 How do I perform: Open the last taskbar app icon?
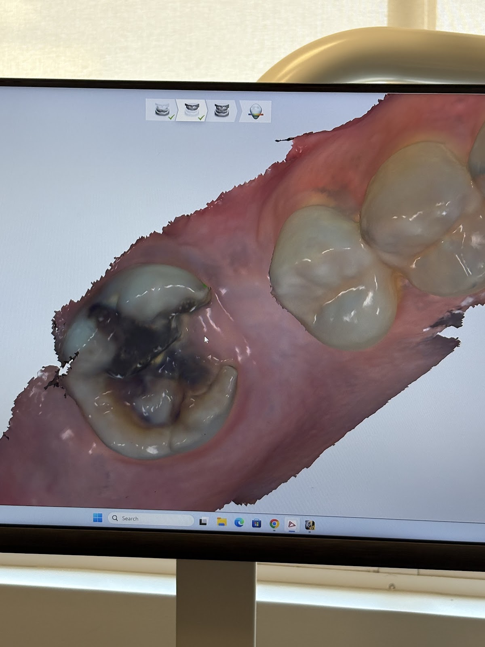pyautogui.click(x=310, y=525)
